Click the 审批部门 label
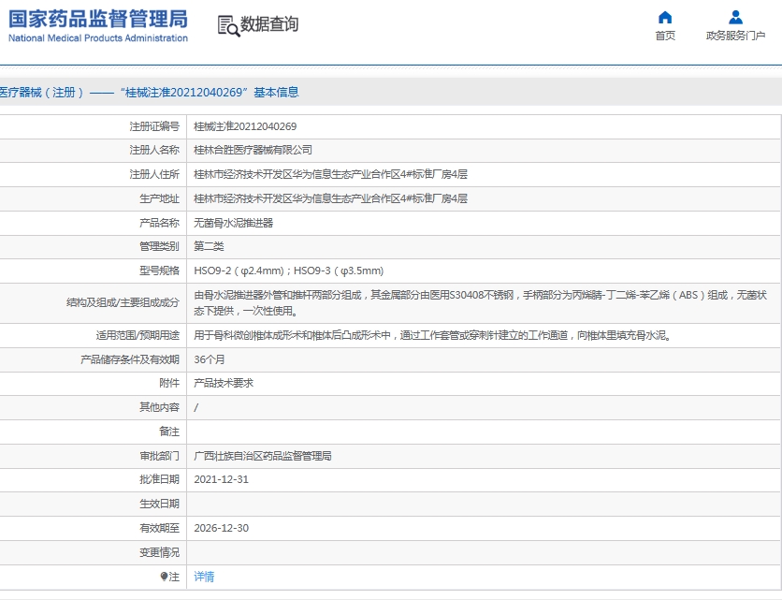The width and height of the screenshot is (782, 600). (159, 456)
